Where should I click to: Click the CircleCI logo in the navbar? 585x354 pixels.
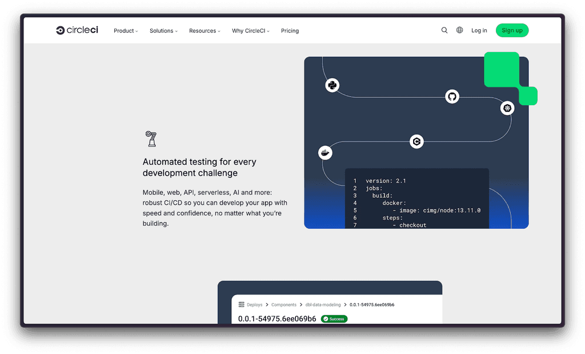[x=77, y=30]
